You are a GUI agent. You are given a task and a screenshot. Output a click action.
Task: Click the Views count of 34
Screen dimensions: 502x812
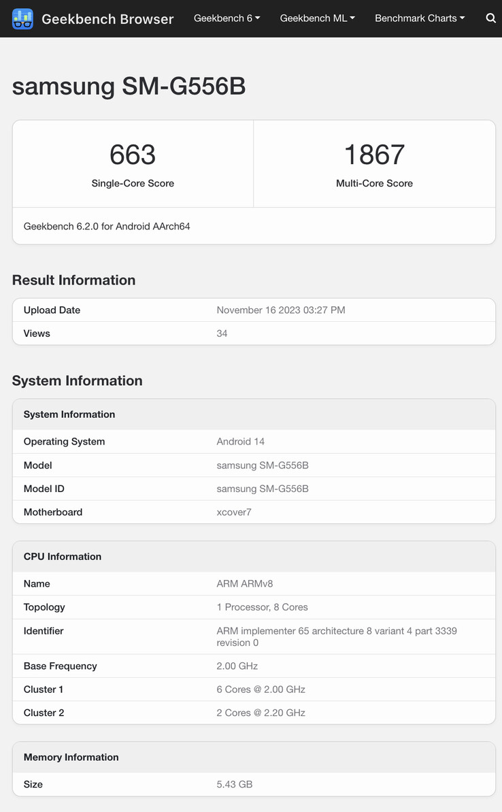tap(222, 334)
